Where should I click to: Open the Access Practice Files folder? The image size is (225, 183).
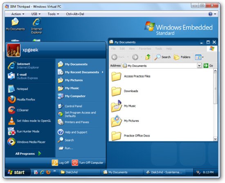click(131, 76)
